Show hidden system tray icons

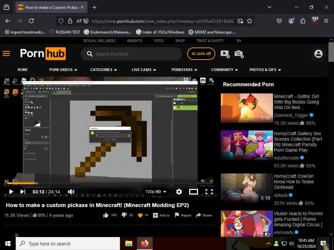[x=268, y=243]
